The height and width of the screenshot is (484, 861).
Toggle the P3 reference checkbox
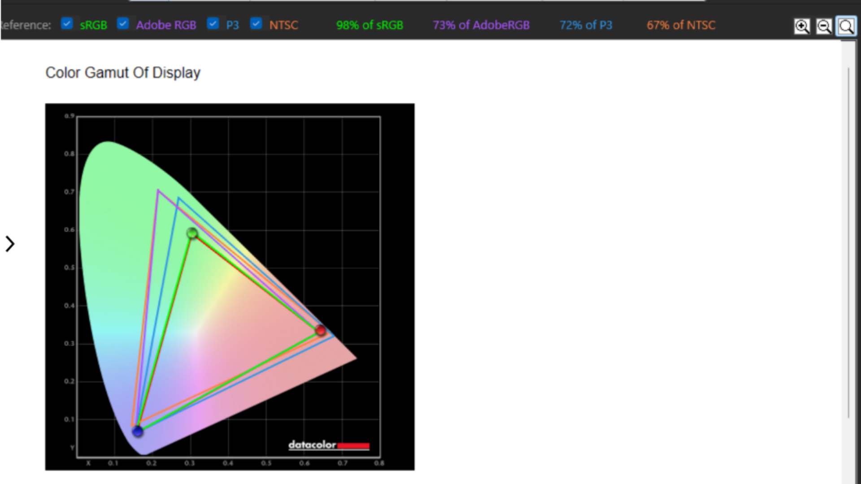(213, 23)
